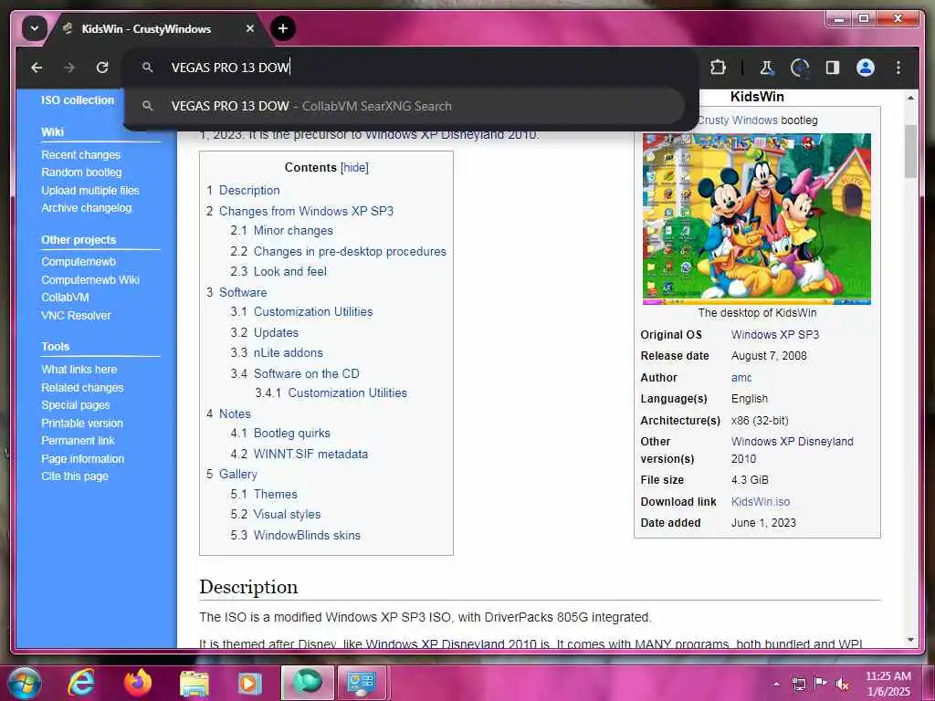
Task: Jump to 3.4.1 Customization Utilities
Action: tap(348, 392)
